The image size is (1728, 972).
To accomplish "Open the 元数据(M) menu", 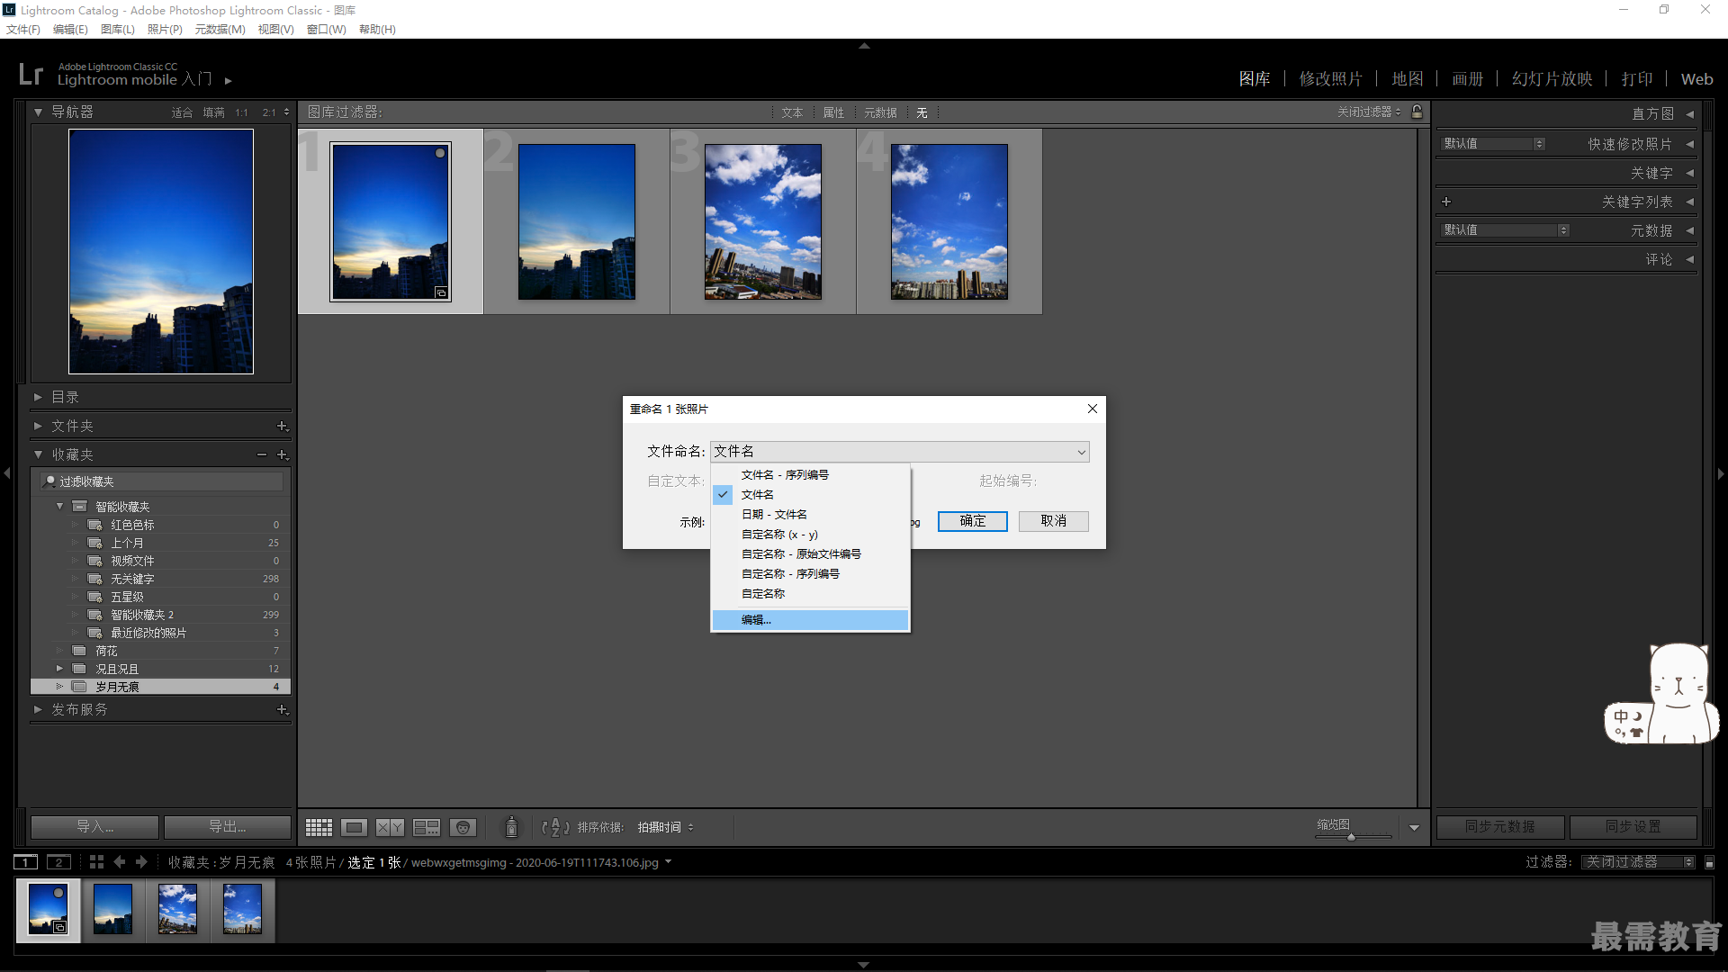I will (x=220, y=30).
